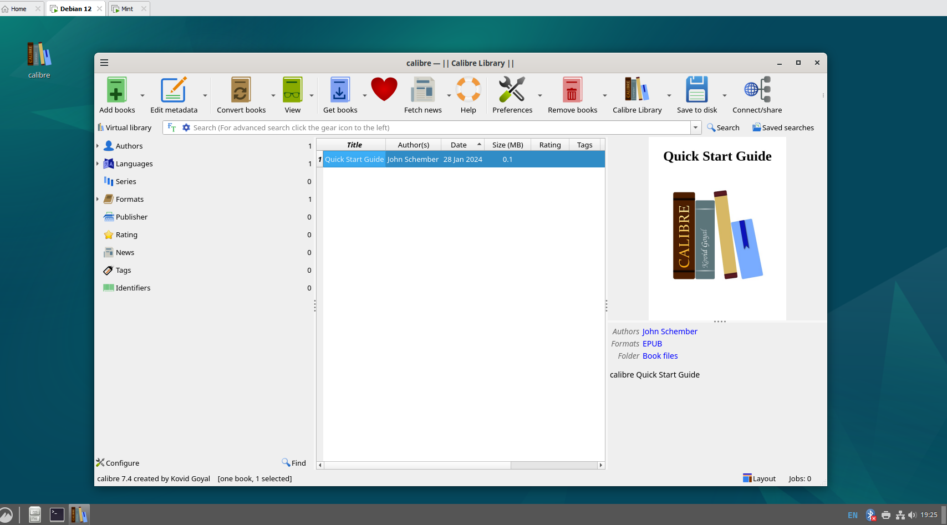Click the volume icon in system tray
Viewport: 947px width, 525px height.
pos(912,515)
